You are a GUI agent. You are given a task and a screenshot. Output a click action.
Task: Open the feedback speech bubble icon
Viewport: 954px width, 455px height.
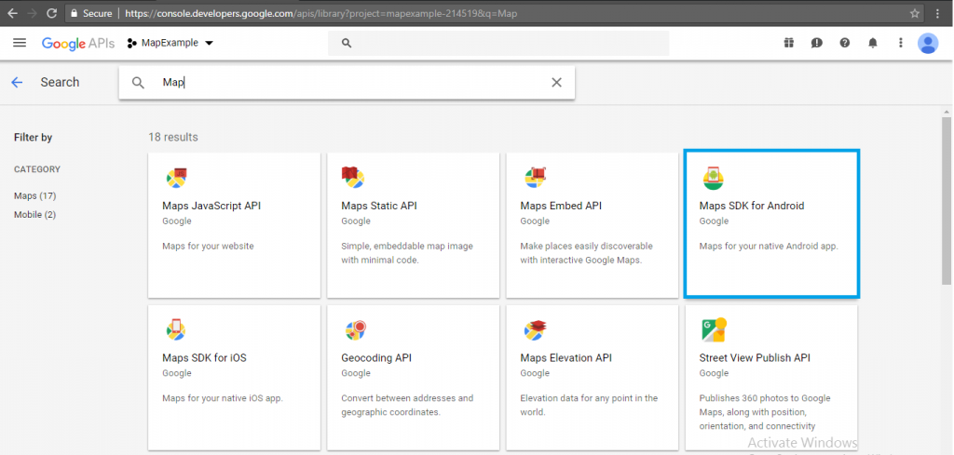point(816,43)
